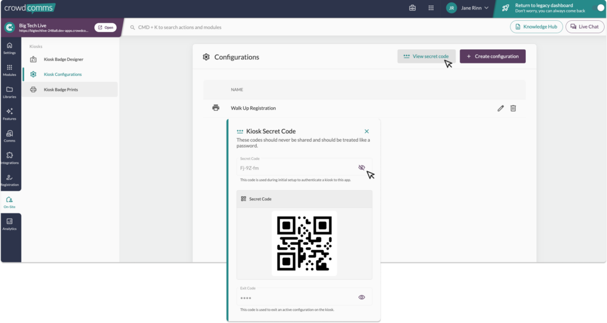Click the Create configuration button
607x323 pixels.
point(493,56)
